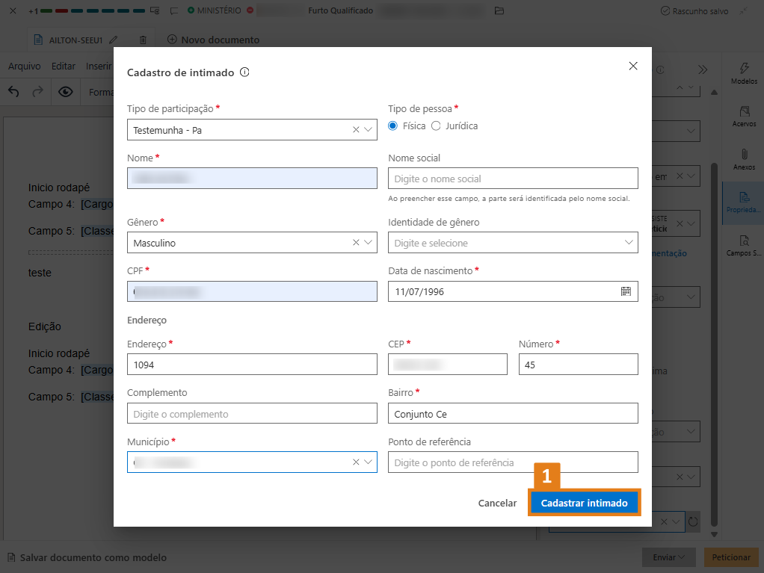Image resolution: width=764 pixels, height=573 pixels.
Task: Clear the Gênero field selection
Action: pyautogui.click(x=356, y=243)
